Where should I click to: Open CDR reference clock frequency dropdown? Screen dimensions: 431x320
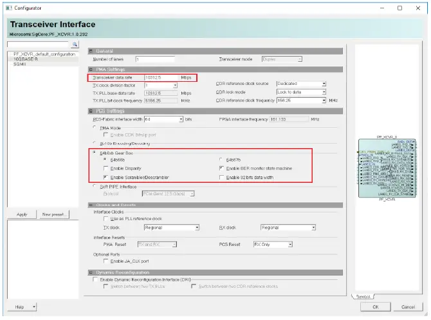[x=324, y=100]
